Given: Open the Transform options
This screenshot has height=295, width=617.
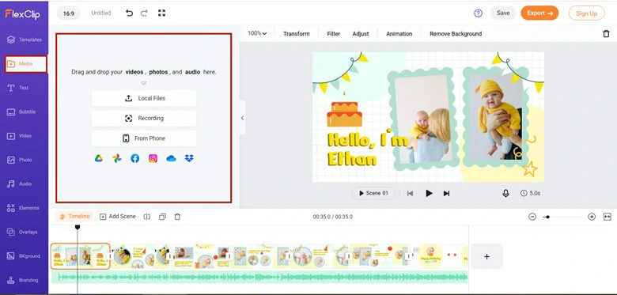Looking at the screenshot, I should click(297, 34).
